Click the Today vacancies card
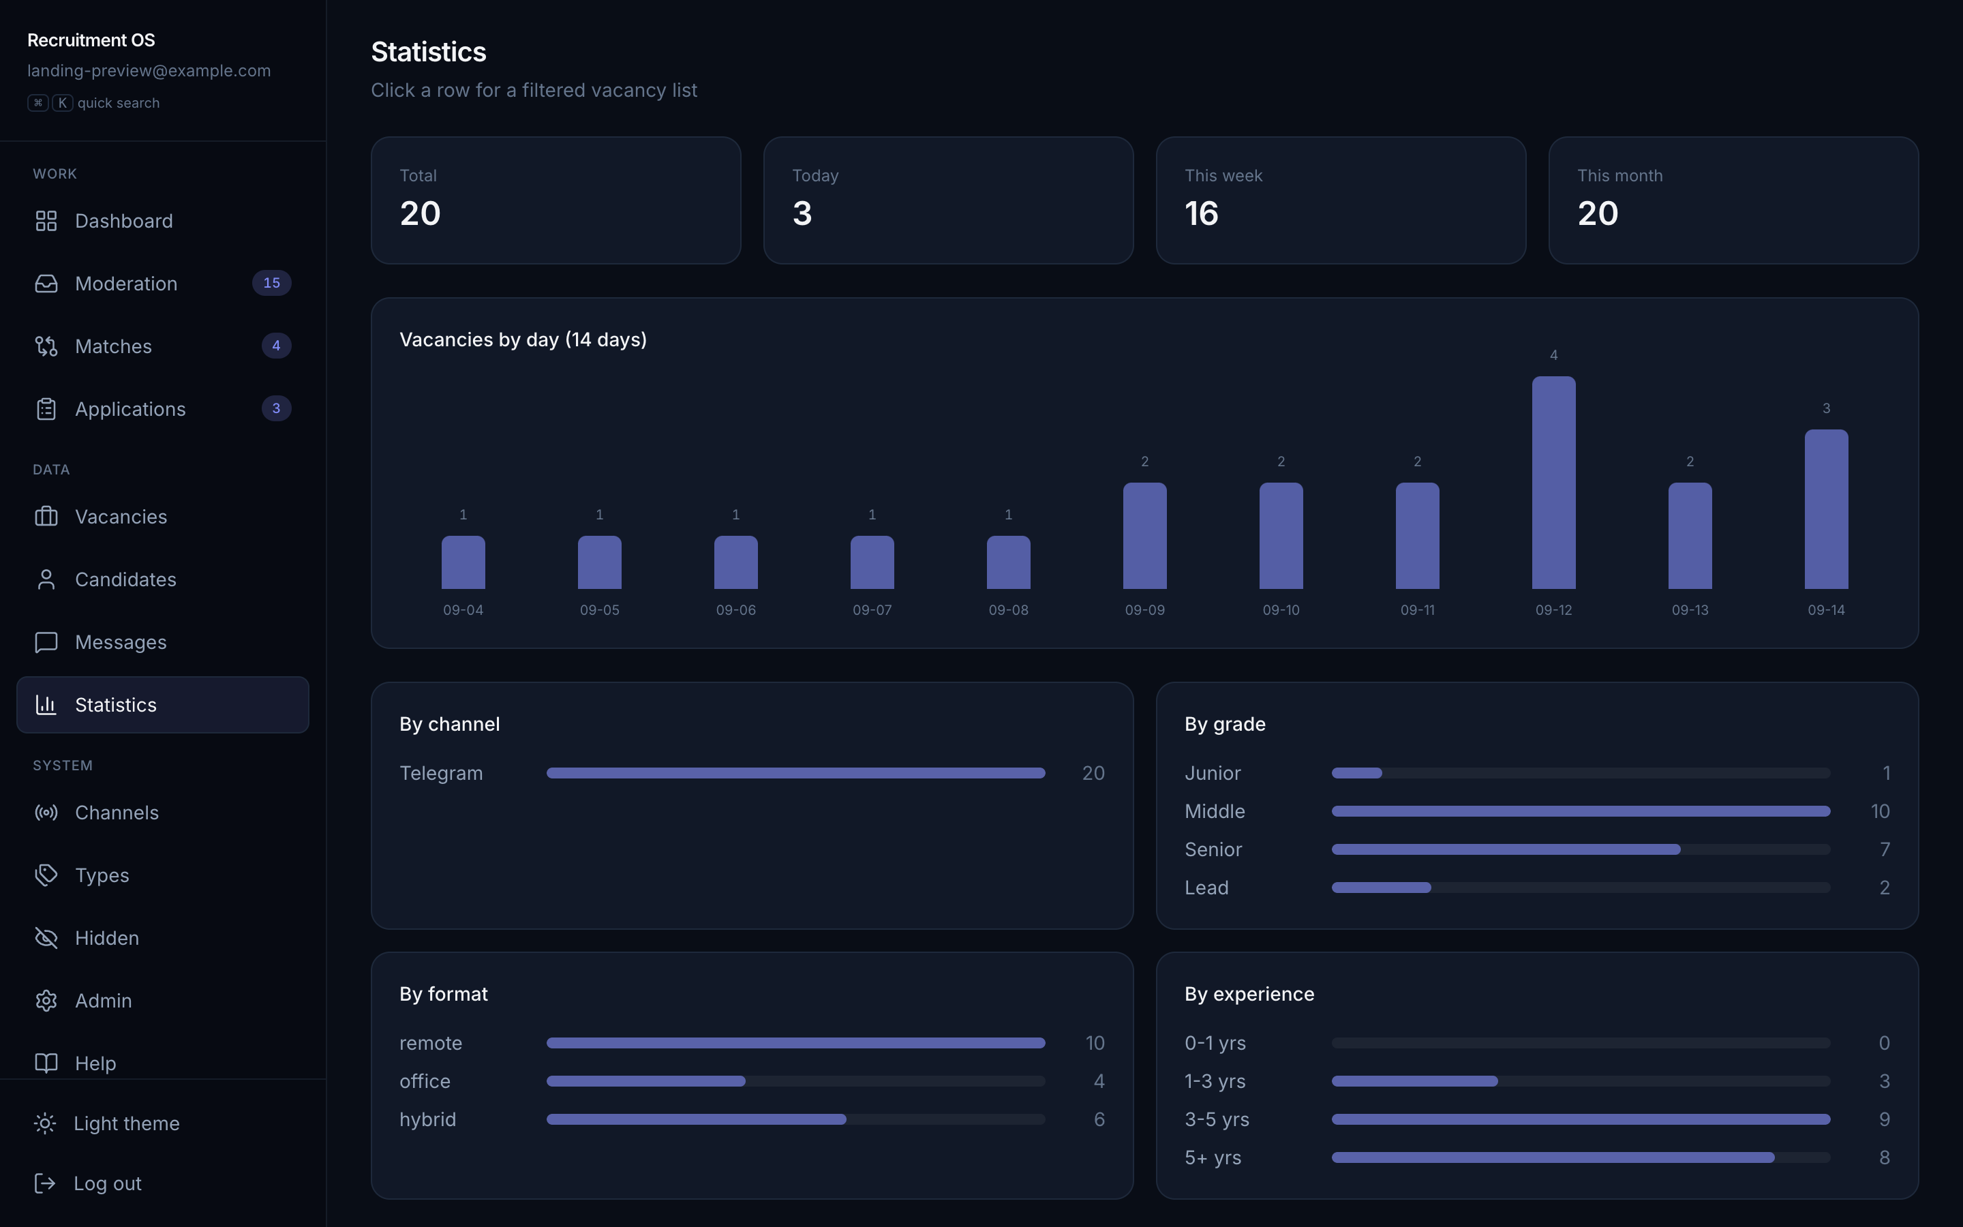 click(x=948, y=200)
